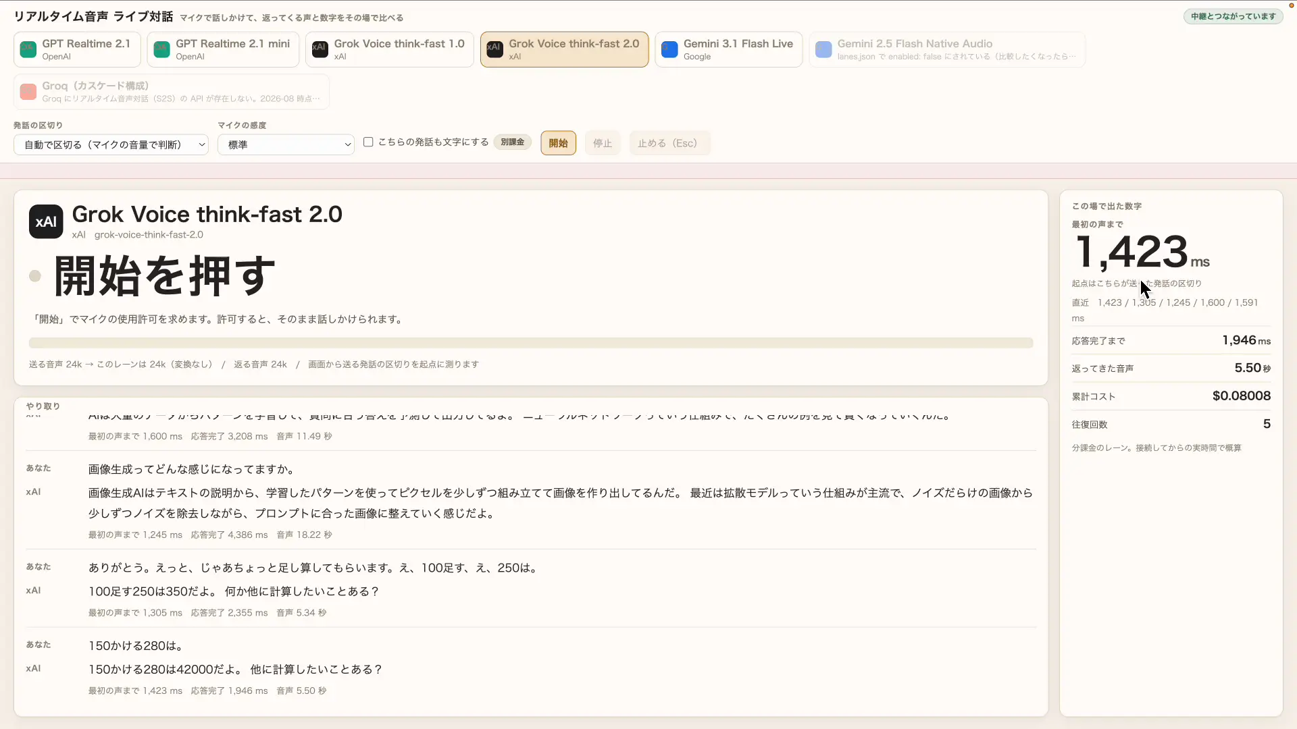
Task: Select the GPT Realtime 2.1 mini tab
Action: pyautogui.click(x=223, y=49)
